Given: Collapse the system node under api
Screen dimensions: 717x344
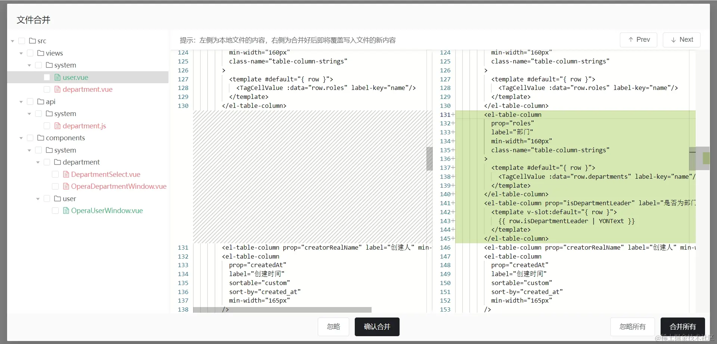Looking at the screenshot, I should point(30,114).
